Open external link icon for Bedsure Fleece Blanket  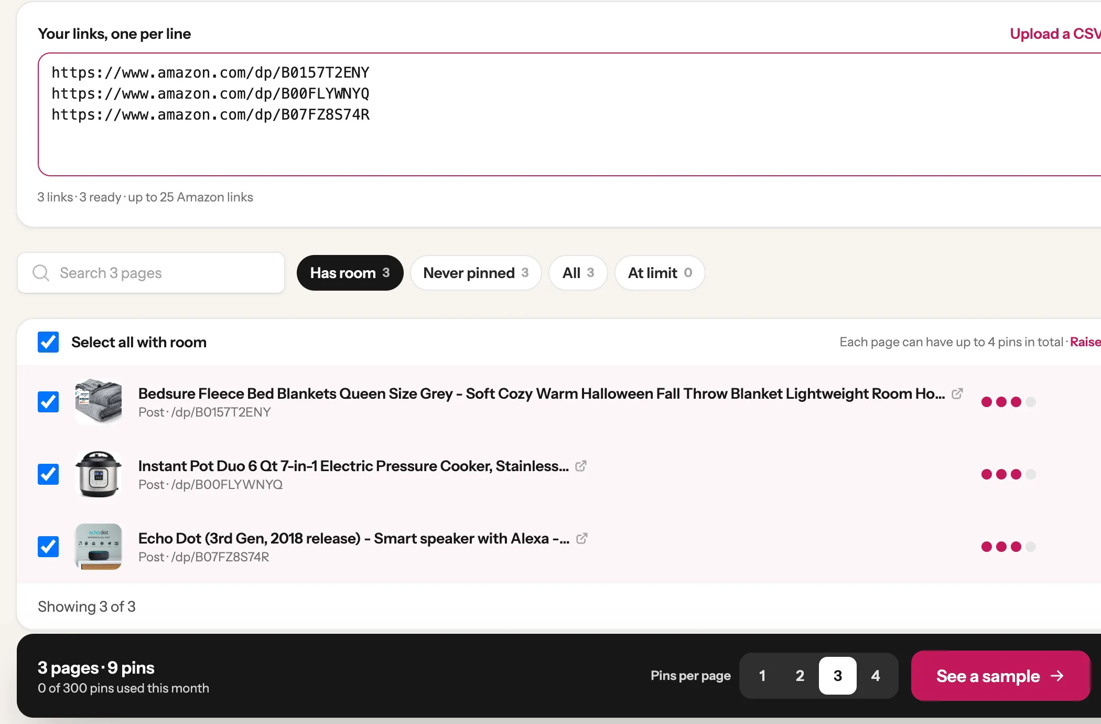957,393
